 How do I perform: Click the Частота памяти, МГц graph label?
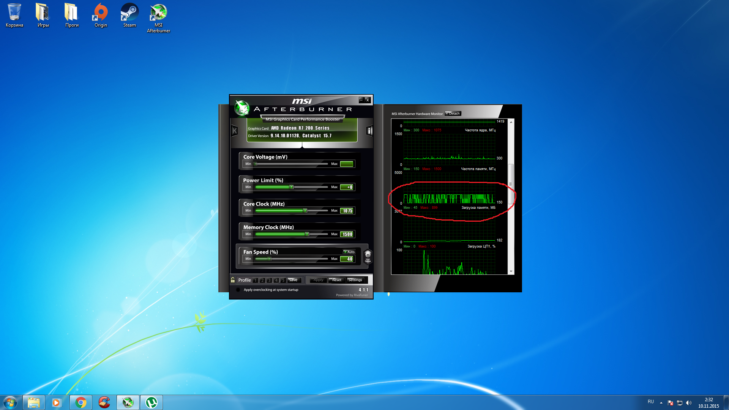478,169
